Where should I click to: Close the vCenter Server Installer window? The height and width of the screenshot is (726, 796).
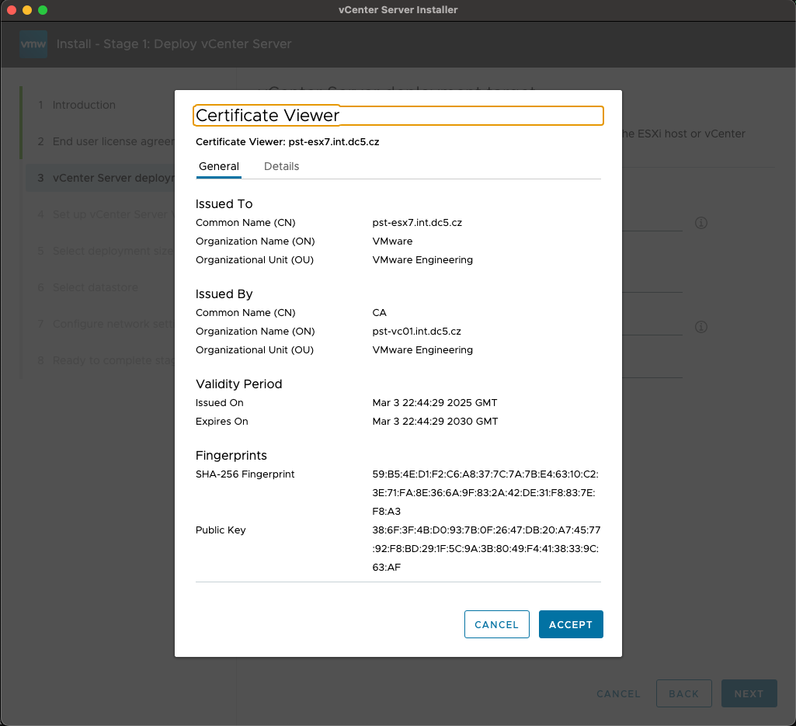click(x=12, y=10)
